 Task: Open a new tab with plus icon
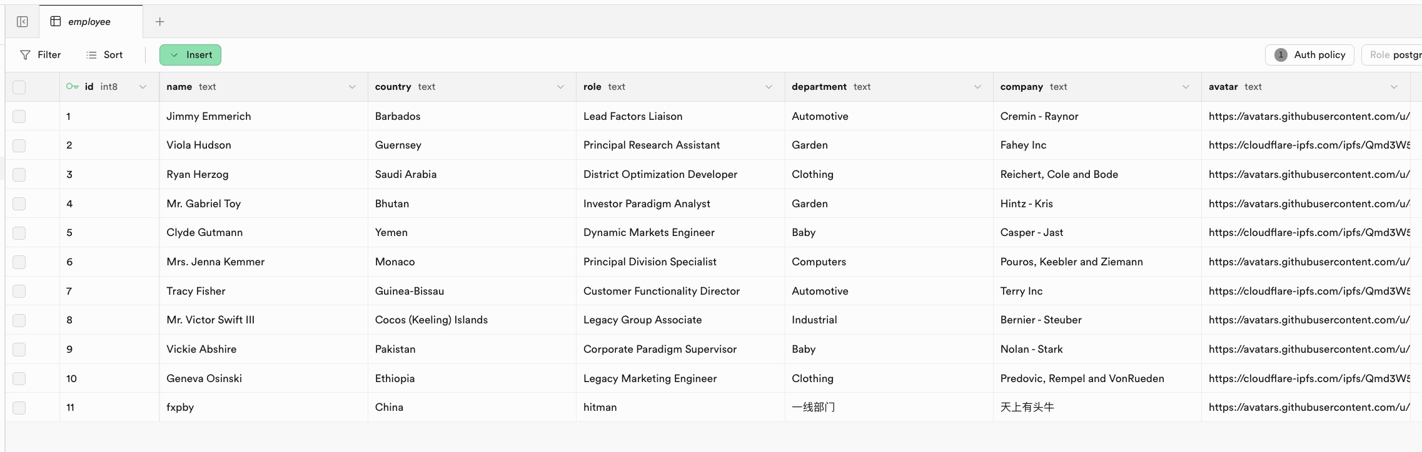(160, 22)
